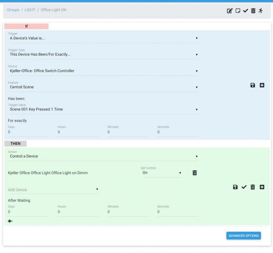The height and width of the screenshot is (253, 273).
Task: Open the Trigger dropdown
Action: point(103,38)
